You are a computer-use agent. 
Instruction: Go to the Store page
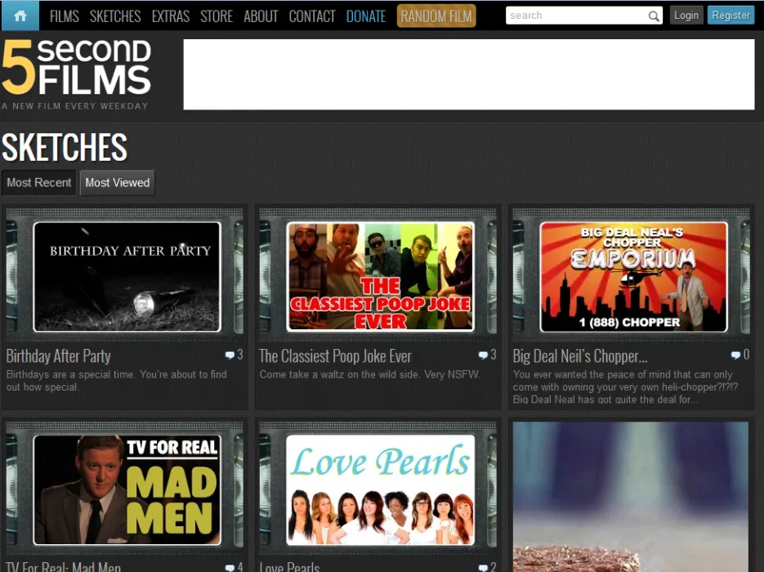217,16
